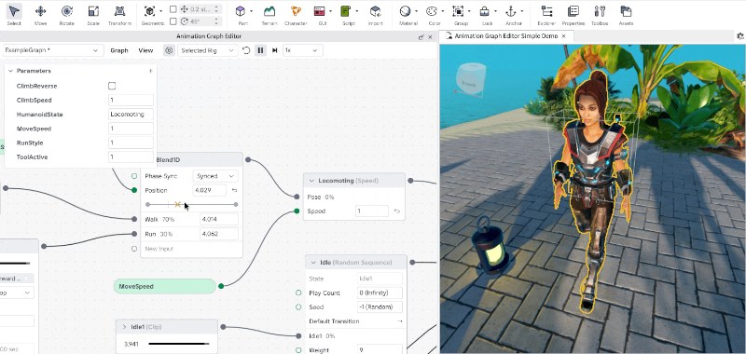
Task: Collapse the Idle Random Sequence node
Action: 313,263
